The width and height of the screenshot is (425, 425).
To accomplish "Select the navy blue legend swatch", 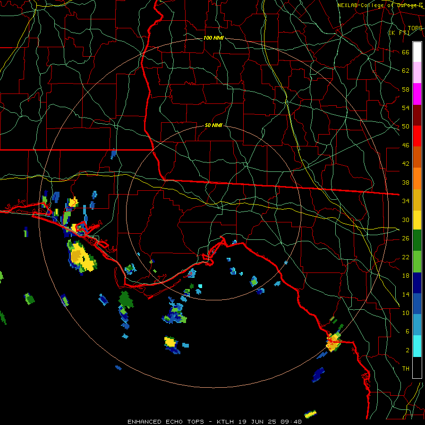I will 417,283.
